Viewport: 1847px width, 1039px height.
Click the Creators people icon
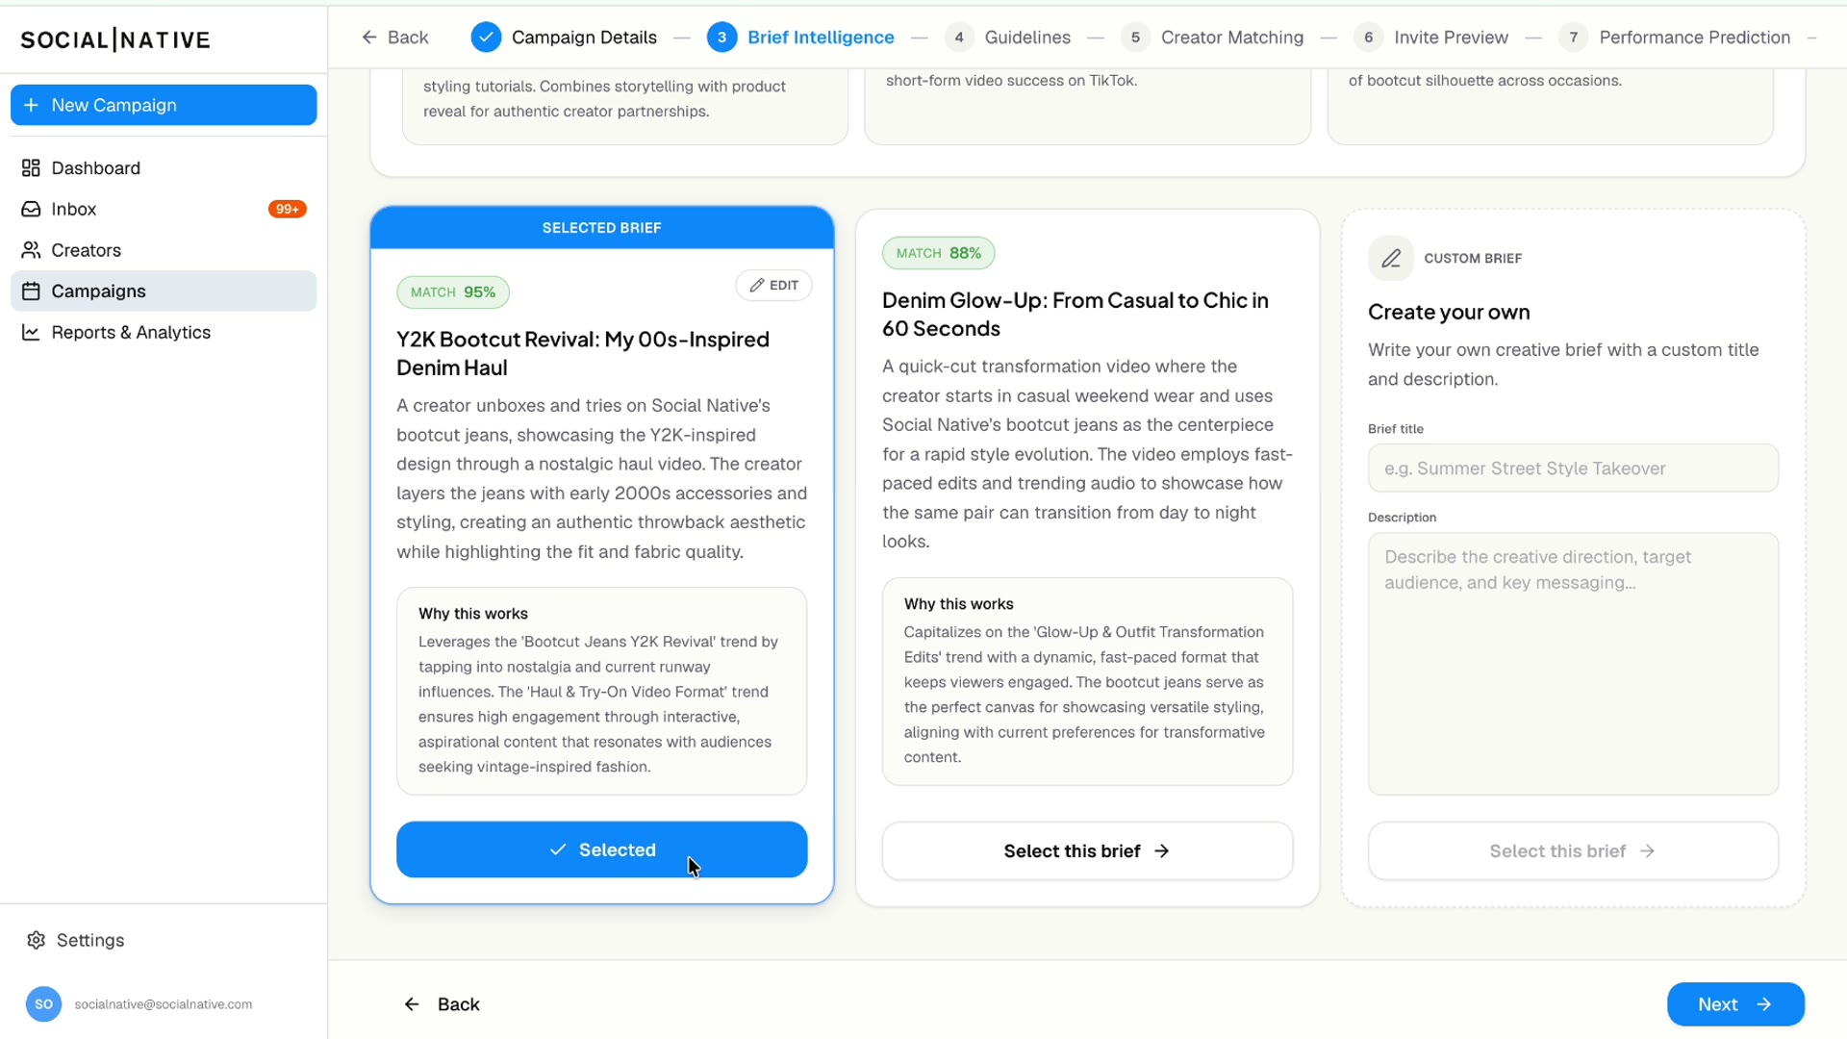point(31,250)
